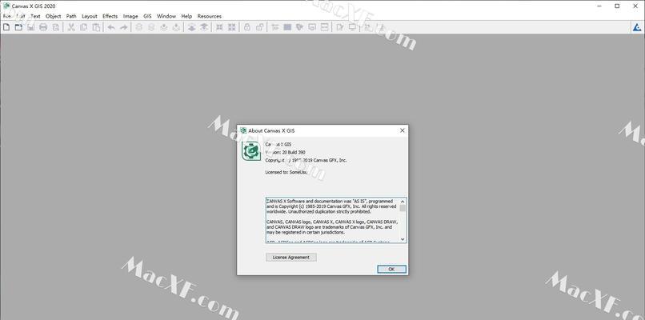Screen dimensions: 645x320
Task: Open the Resources menu
Action: tap(210, 16)
